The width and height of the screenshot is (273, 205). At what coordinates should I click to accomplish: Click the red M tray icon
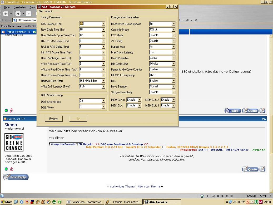[x=261, y=202]
